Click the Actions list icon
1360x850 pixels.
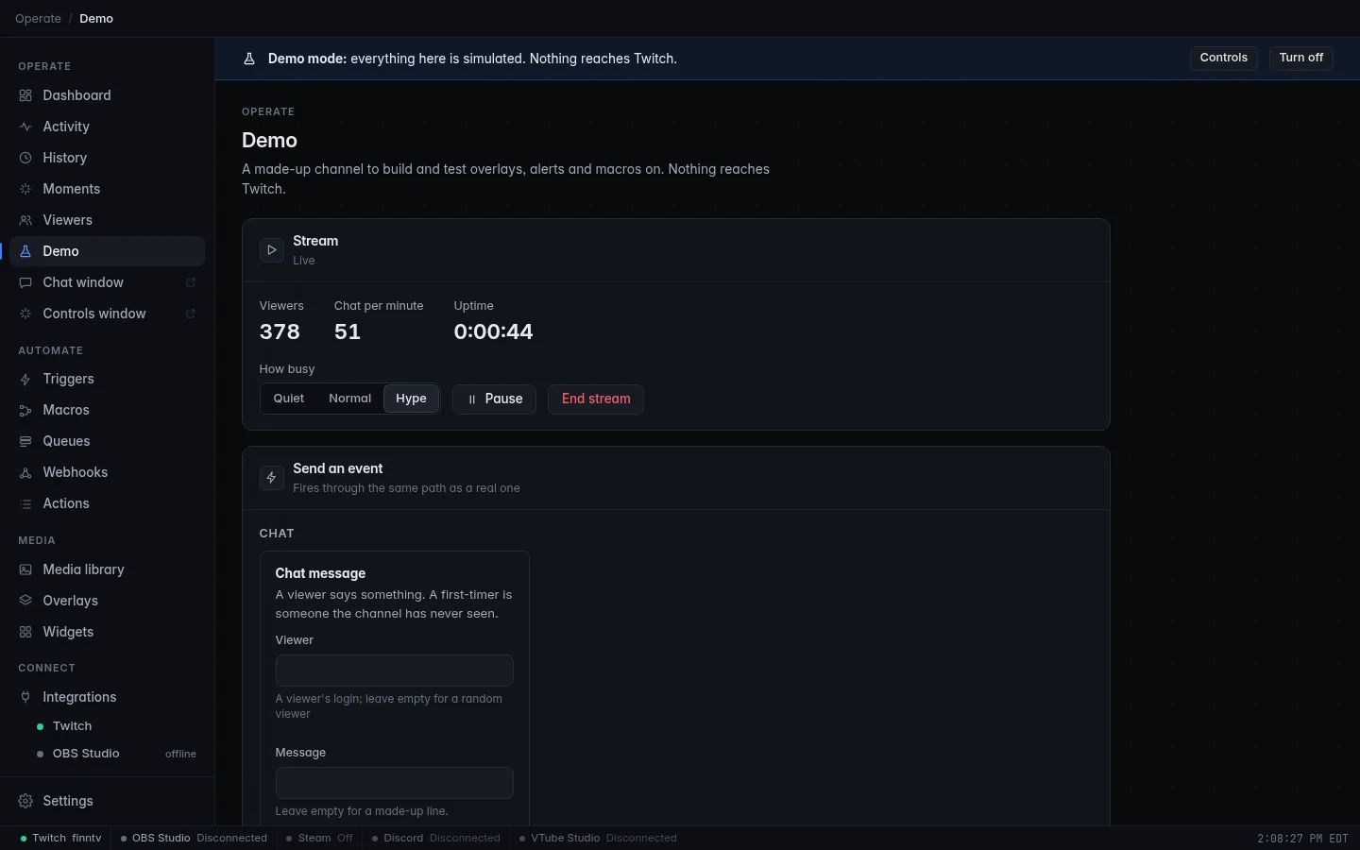click(25, 503)
